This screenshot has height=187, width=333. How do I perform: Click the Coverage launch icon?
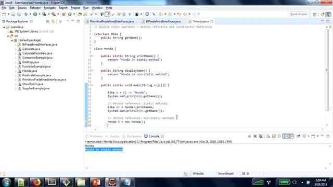[x=44, y=14]
